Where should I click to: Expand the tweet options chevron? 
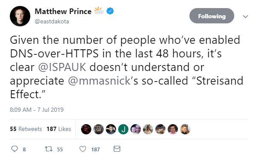[245, 17]
